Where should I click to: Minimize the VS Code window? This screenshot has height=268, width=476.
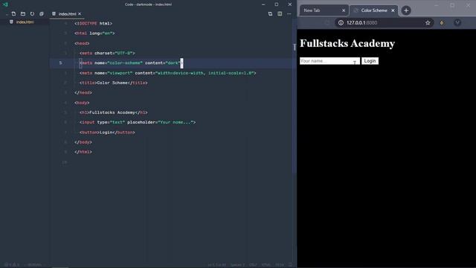point(263,4)
